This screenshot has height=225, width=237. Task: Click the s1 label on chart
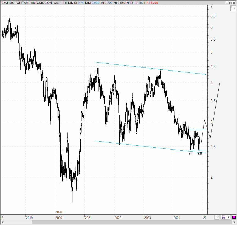[x=190, y=153]
